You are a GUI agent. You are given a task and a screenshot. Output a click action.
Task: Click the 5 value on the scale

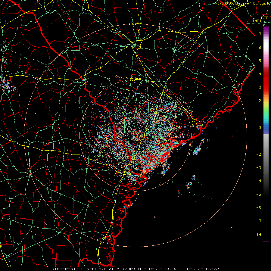pyautogui.click(x=260, y=61)
